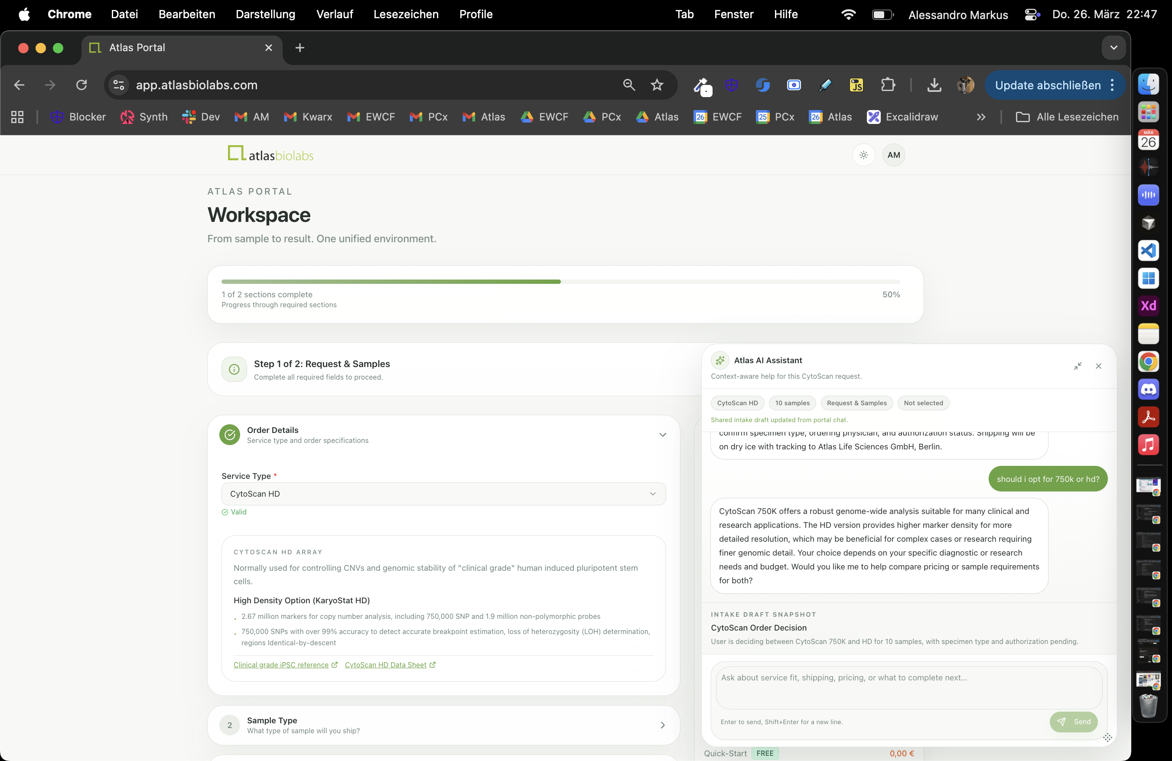Open the Service Type dropdown
Image resolution: width=1172 pixels, height=761 pixels.
[443, 494]
